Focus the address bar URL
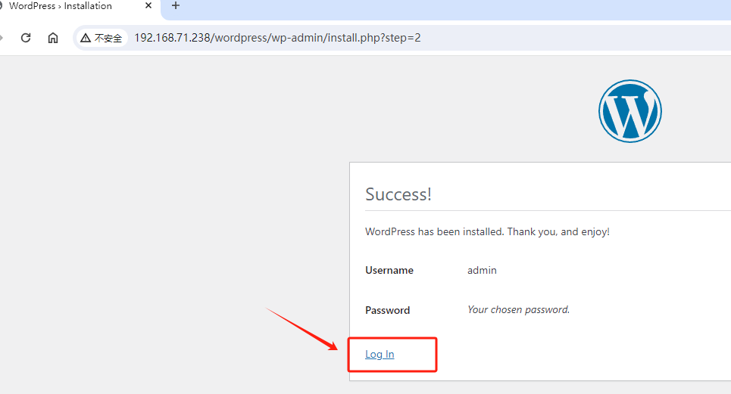 (x=277, y=38)
